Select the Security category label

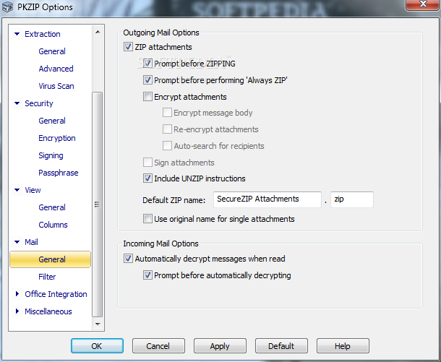click(39, 103)
